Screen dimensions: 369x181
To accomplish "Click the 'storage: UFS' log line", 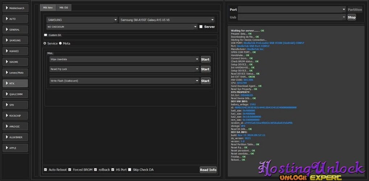I will point(238,126).
